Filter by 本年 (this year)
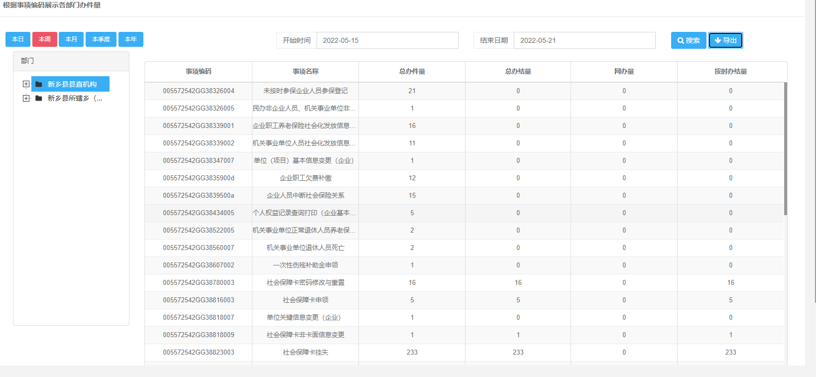The height and width of the screenshot is (377, 816). pos(131,39)
